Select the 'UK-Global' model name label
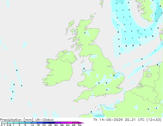This screenshot has height=126, width=163. (x=44, y=120)
